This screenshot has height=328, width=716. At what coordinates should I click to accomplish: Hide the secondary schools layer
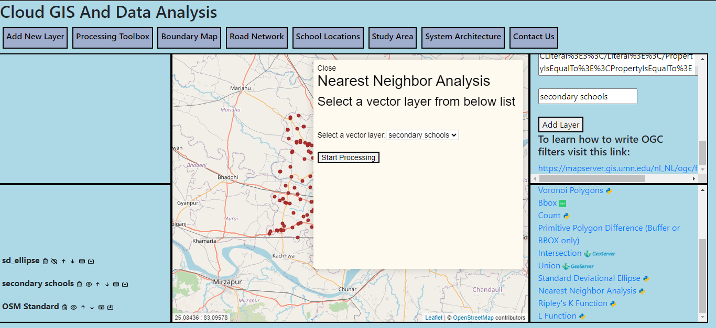[89, 284]
